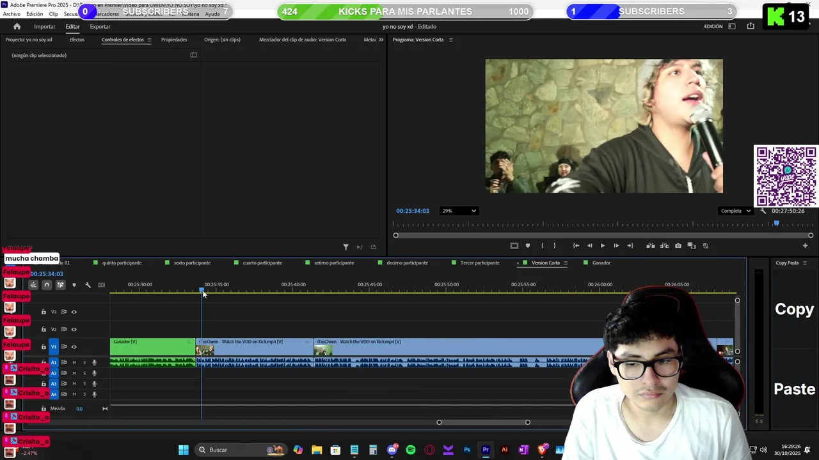Click the Play button in Program monitor
819x460 pixels.
coord(602,245)
